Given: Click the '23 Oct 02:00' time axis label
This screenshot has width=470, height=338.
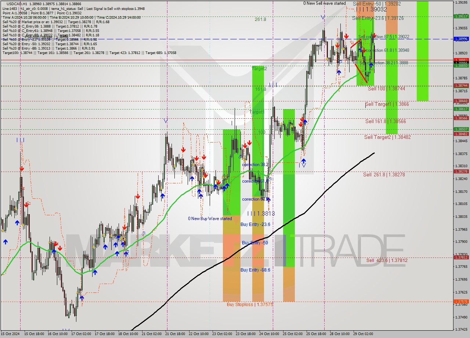Looking at the screenshot, I should [x=222, y=334].
